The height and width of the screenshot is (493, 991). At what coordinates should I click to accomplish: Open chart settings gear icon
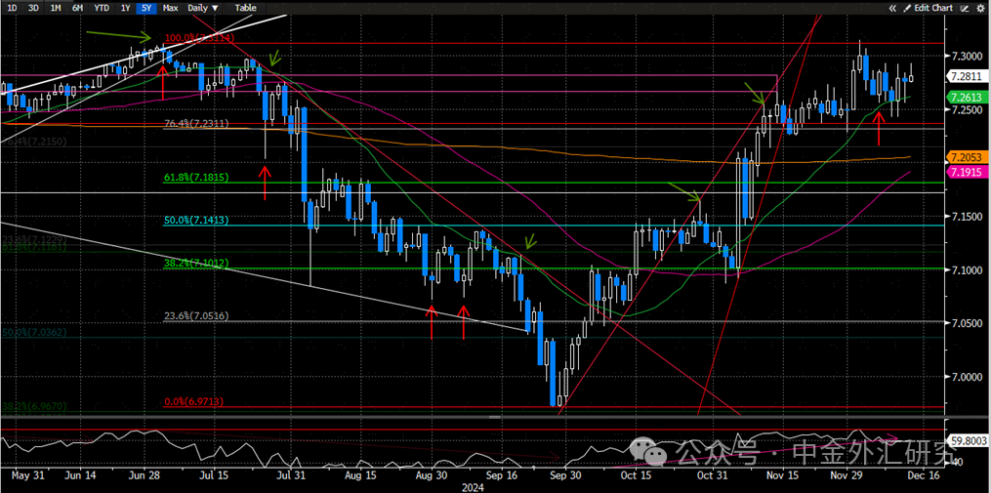pos(981,8)
